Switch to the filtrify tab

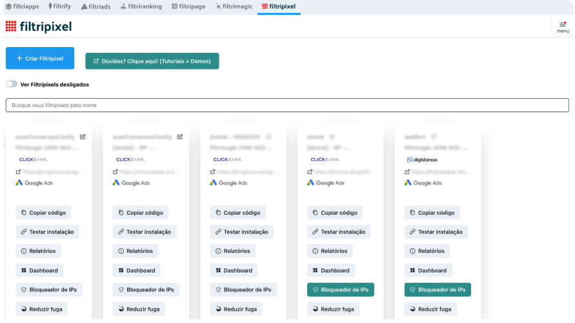pos(59,6)
